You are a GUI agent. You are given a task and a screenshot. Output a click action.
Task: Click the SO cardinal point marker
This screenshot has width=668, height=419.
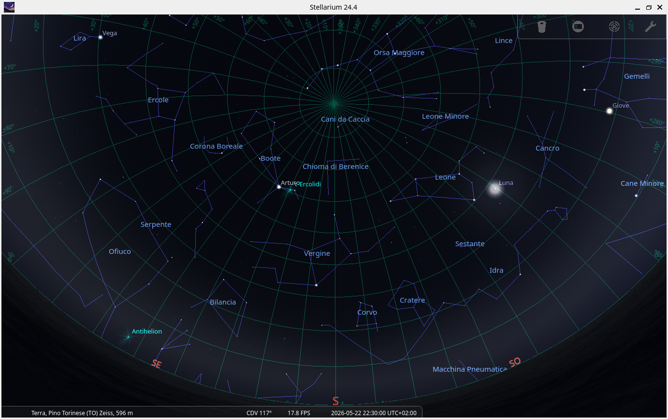click(515, 362)
